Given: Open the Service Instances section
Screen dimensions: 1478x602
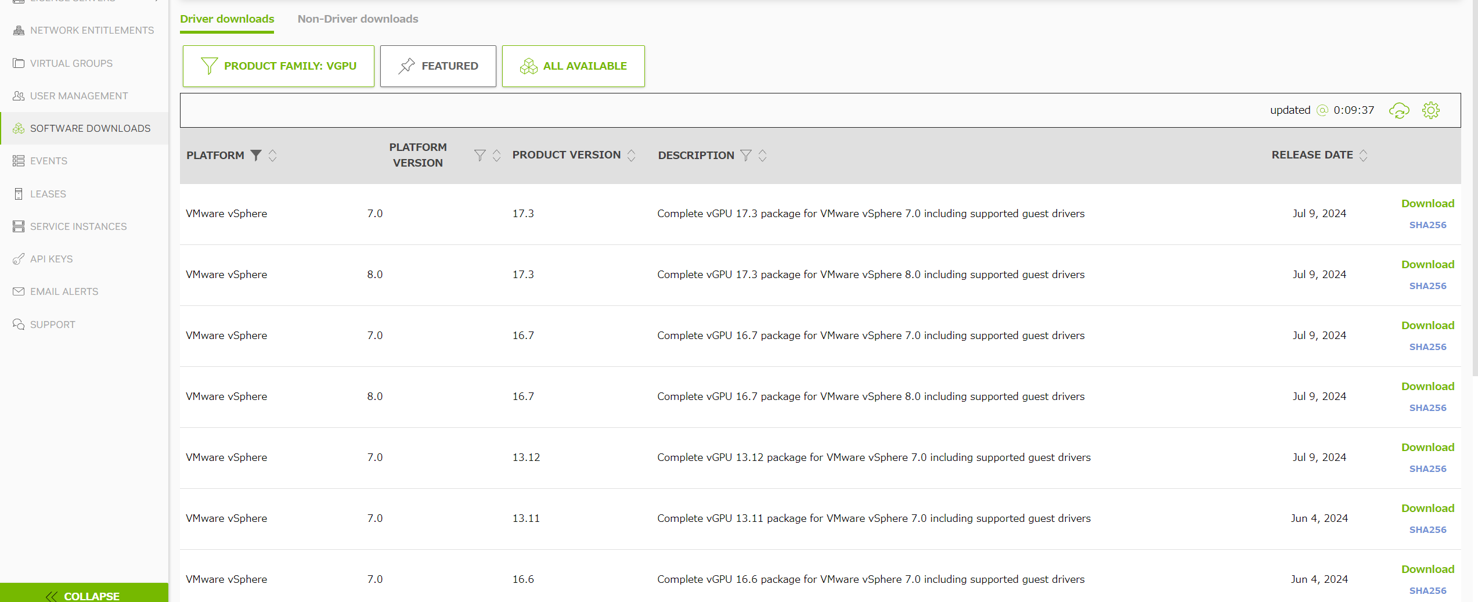Looking at the screenshot, I should pyautogui.click(x=78, y=226).
